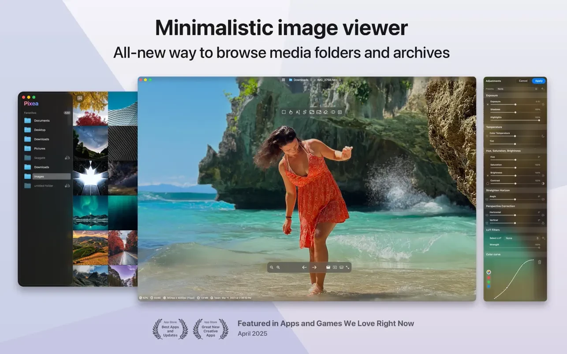Click the zoom out magnifier
567x354 pixels.
click(272, 267)
